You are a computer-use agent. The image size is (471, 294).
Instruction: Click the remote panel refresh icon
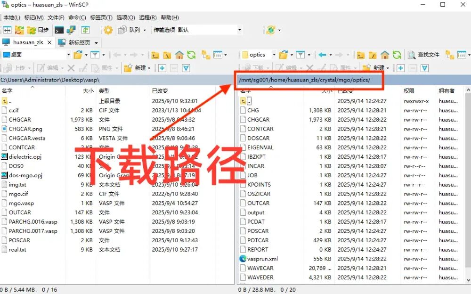click(397, 55)
